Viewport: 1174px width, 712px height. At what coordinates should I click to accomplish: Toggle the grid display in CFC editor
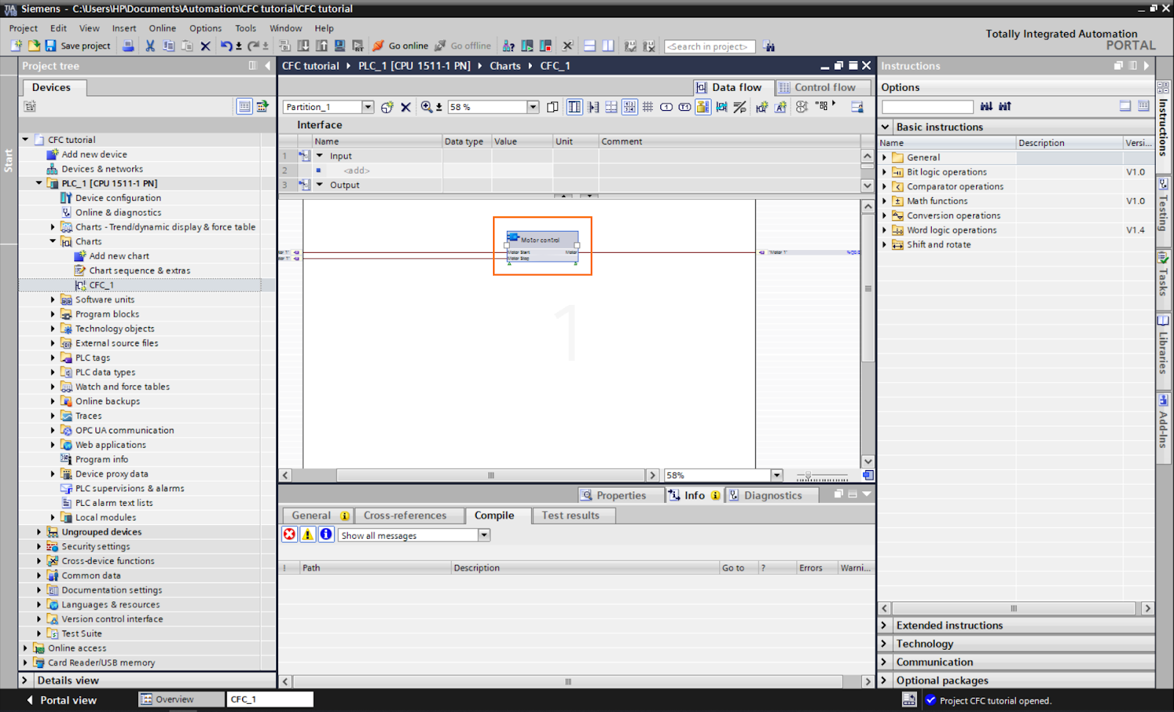tap(648, 106)
